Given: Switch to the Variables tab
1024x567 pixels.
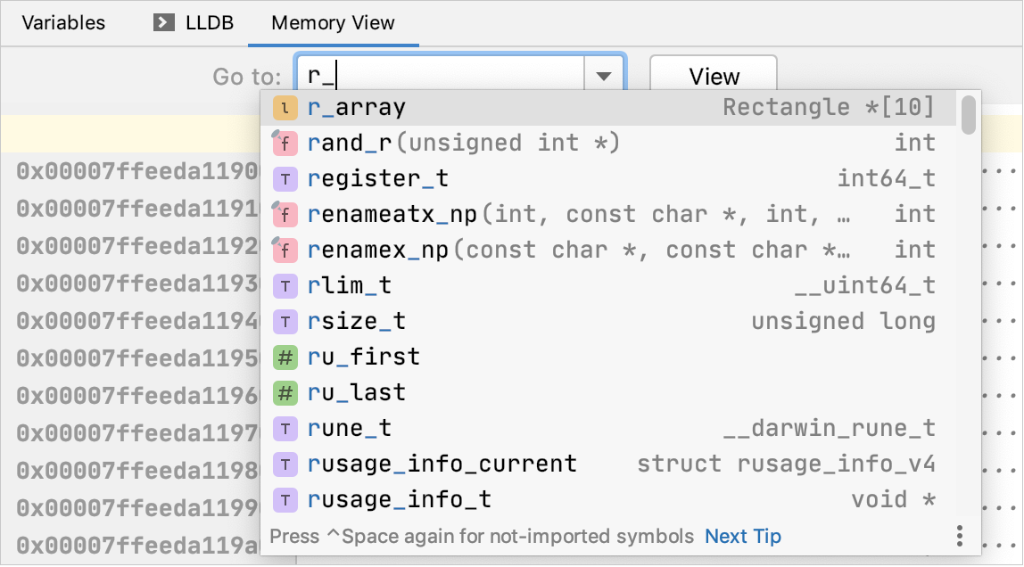Looking at the screenshot, I should [x=62, y=23].
